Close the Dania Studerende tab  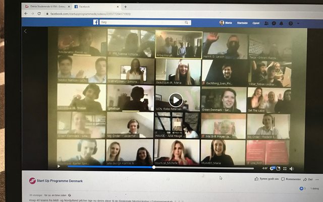(69, 7)
